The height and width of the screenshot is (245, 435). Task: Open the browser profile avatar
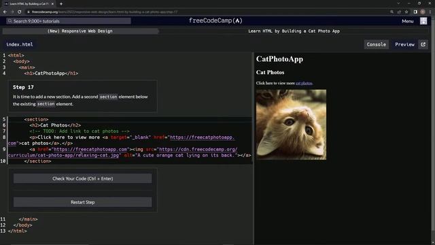(423, 12)
